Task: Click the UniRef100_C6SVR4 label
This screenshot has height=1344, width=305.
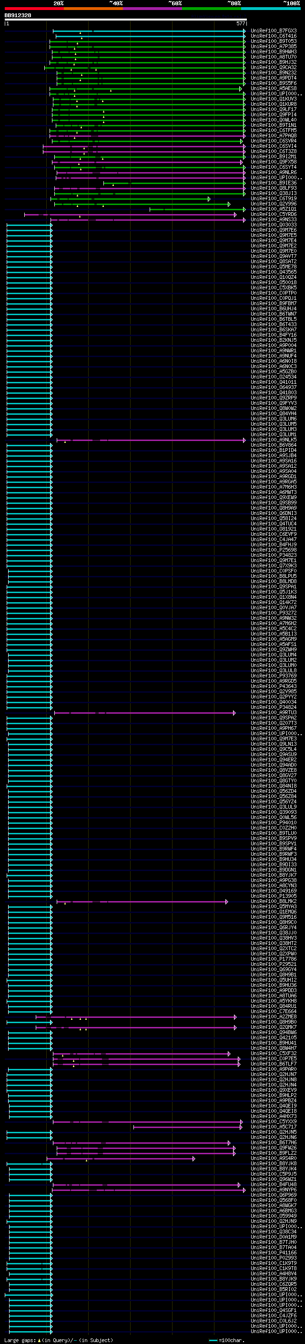Action: 274,141
